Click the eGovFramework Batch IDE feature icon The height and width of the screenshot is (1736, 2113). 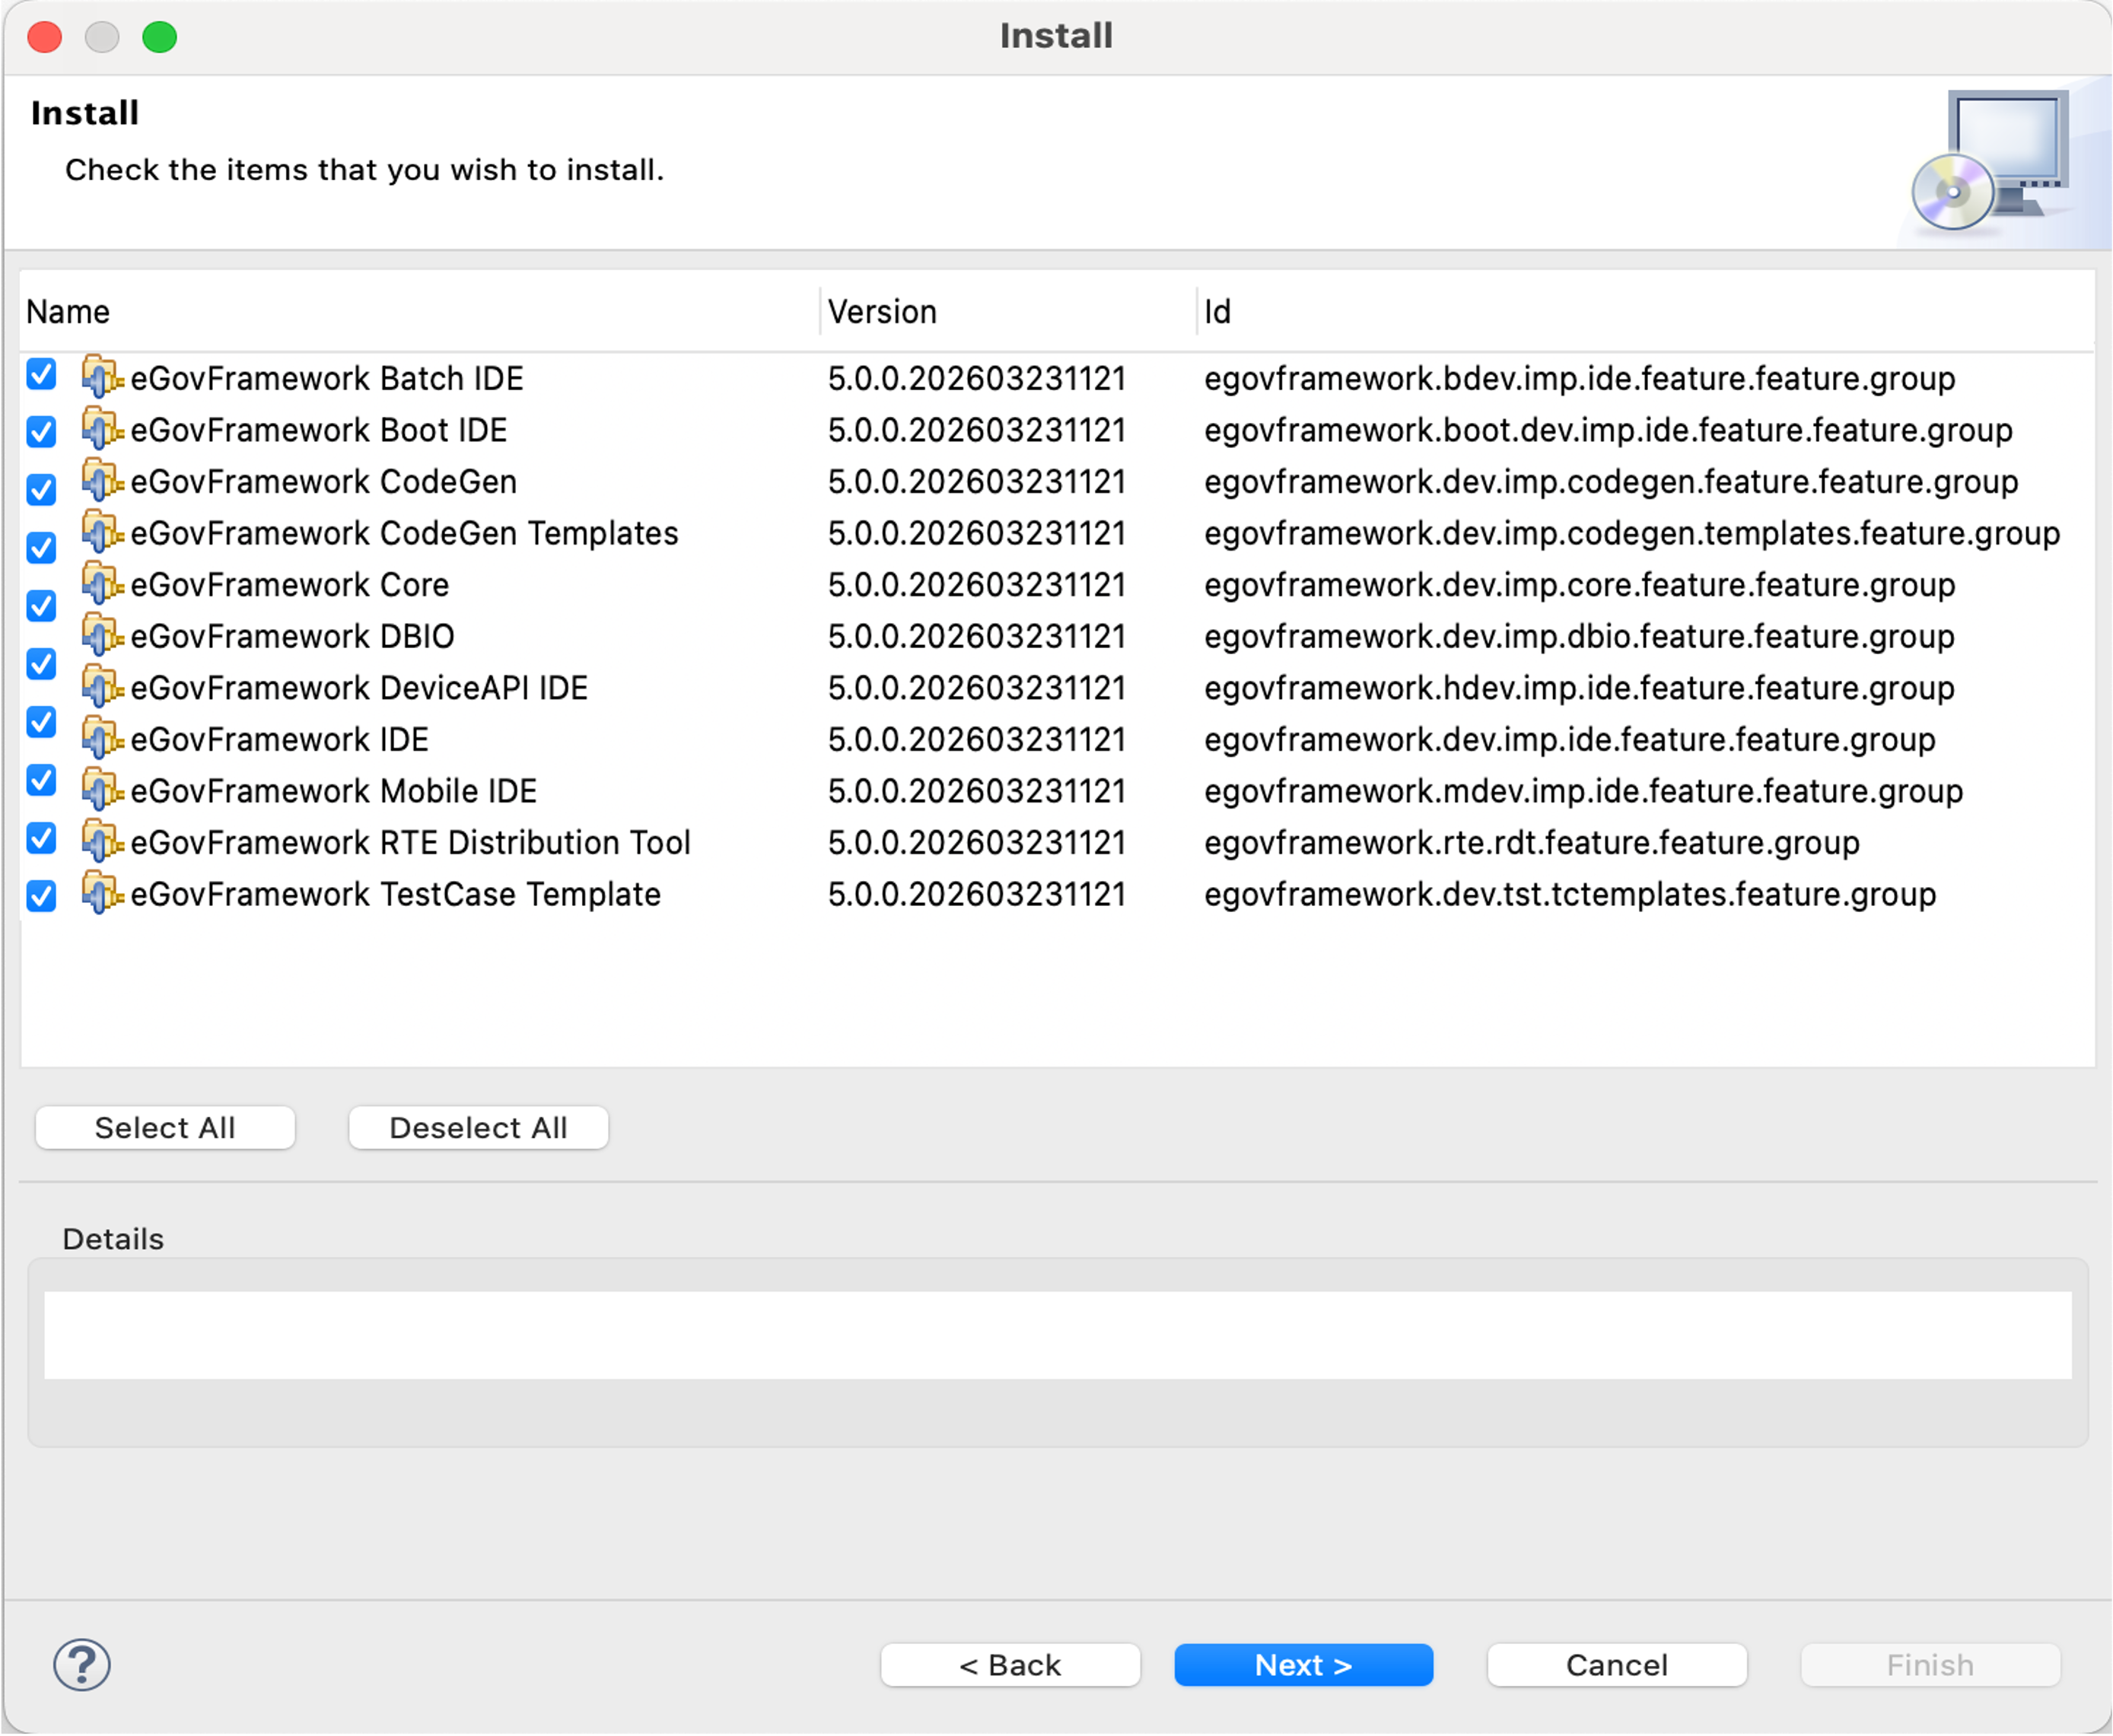point(101,378)
